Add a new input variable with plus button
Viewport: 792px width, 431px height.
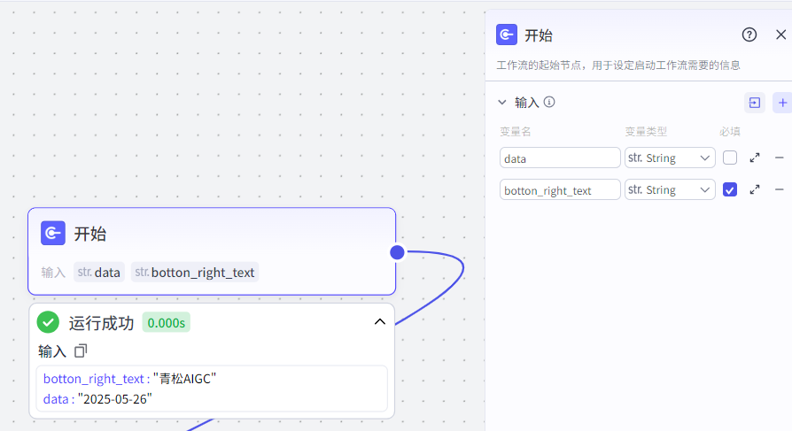tap(782, 103)
